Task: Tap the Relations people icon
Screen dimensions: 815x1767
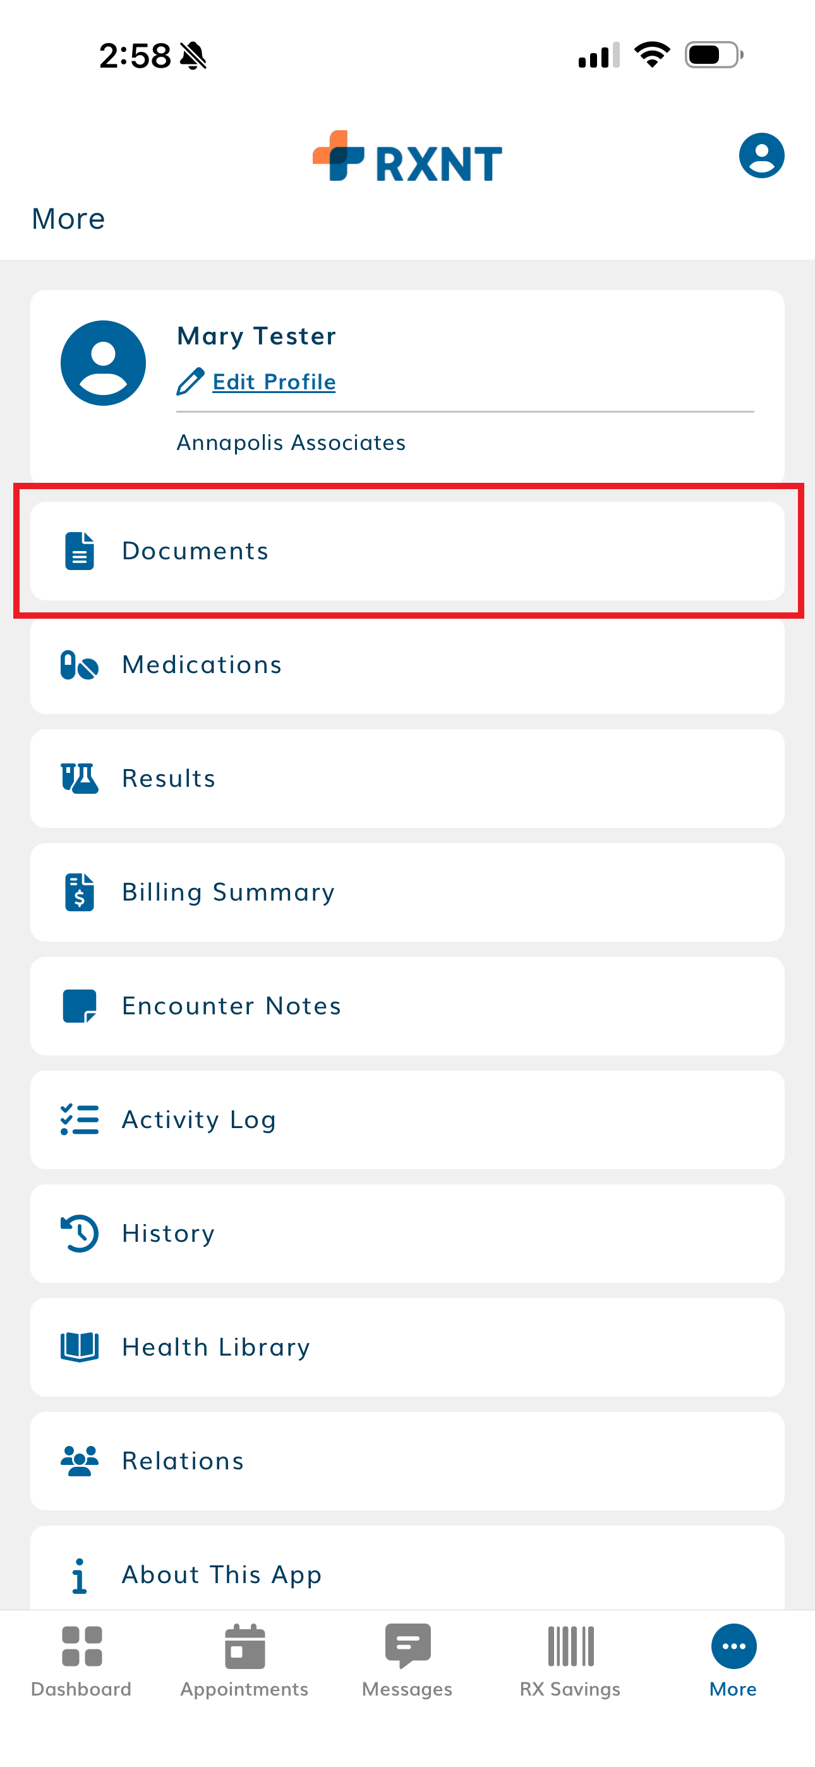Action: (80, 1461)
